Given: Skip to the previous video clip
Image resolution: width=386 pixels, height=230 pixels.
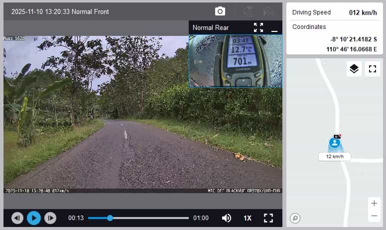Looking at the screenshot, I should 17,218.
